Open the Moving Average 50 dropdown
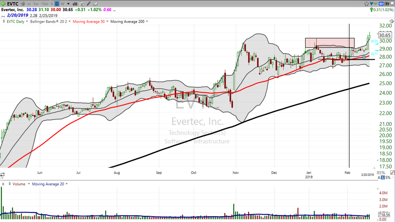 pyautogui.click(x=107, y=22)
